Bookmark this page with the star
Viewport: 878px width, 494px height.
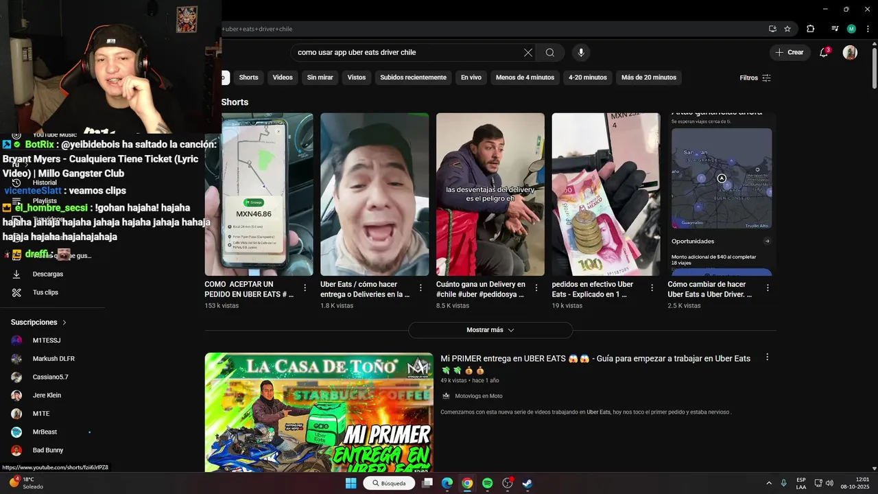(787, 29)
